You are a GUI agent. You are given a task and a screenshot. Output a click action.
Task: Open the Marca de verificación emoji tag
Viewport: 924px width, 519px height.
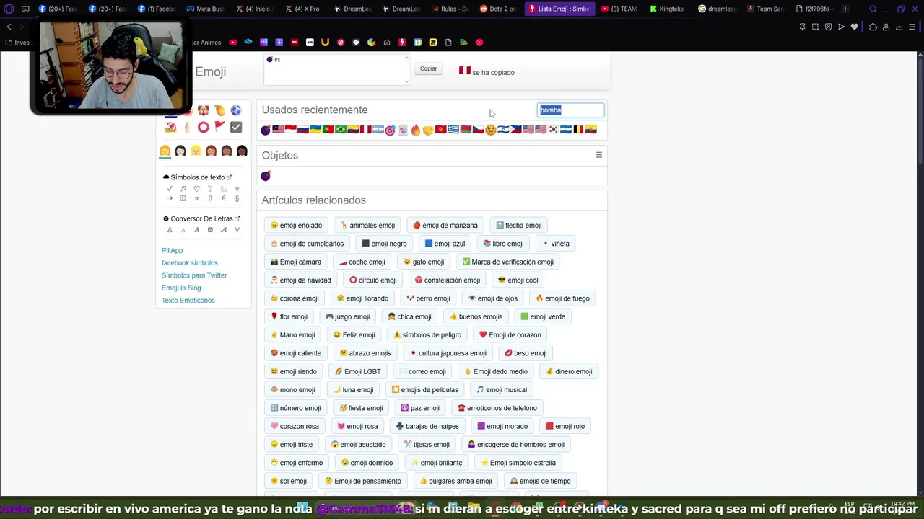(x=507, y=262)
